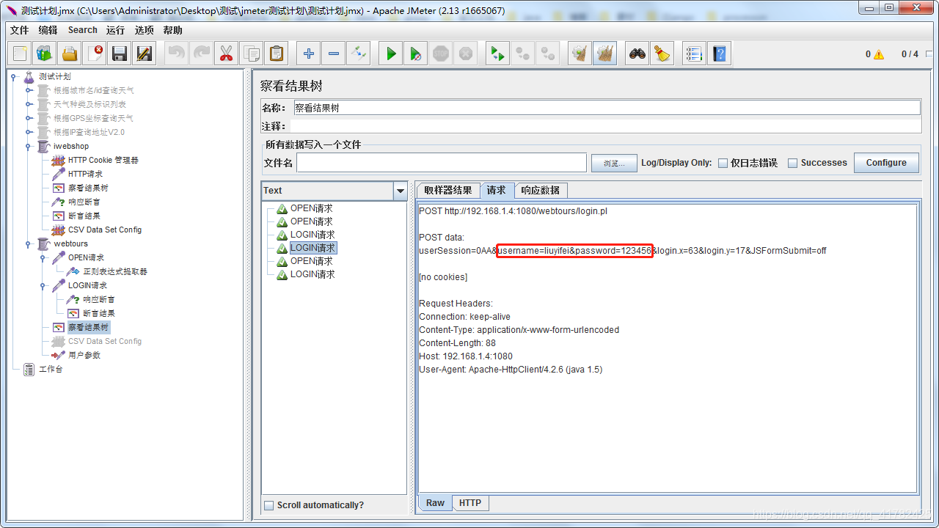Select the highlighted LOGIN请求 result entry
This screenshot has height=528, width=939.
tap(313, 248)
